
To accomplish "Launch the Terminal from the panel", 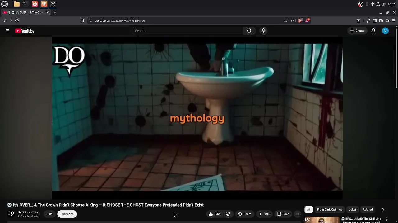I will 25,4.
